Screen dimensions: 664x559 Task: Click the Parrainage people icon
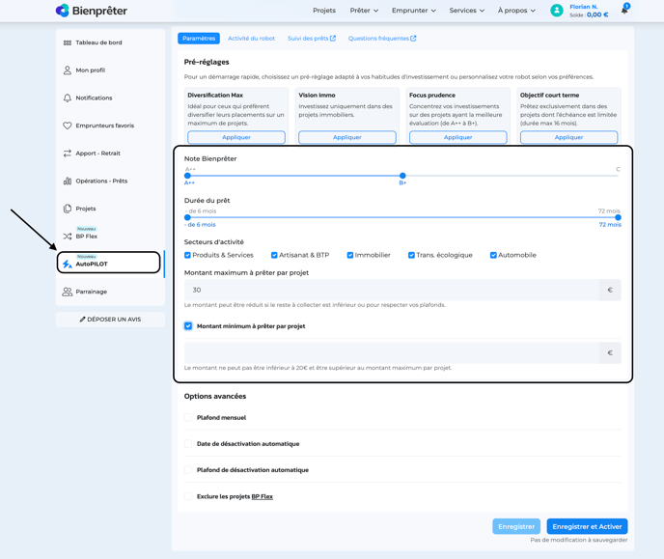68,292
